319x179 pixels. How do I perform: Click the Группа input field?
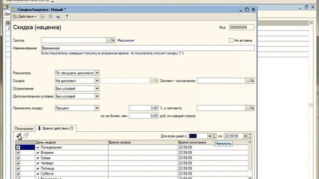click(74, 40)
